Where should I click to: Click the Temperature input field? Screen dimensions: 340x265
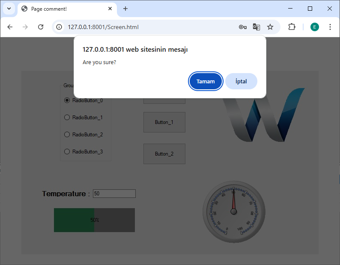click(x=114, y=194)
